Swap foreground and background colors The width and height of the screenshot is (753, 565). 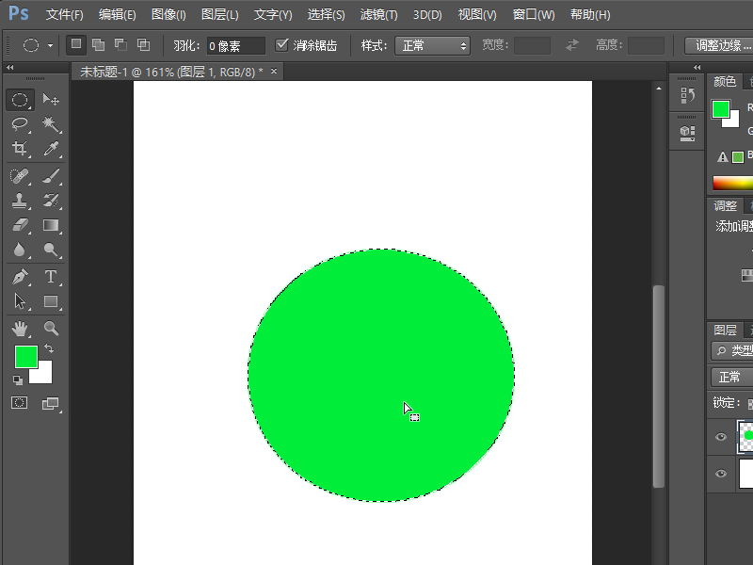pyautogui.click(x=49, y=348)
